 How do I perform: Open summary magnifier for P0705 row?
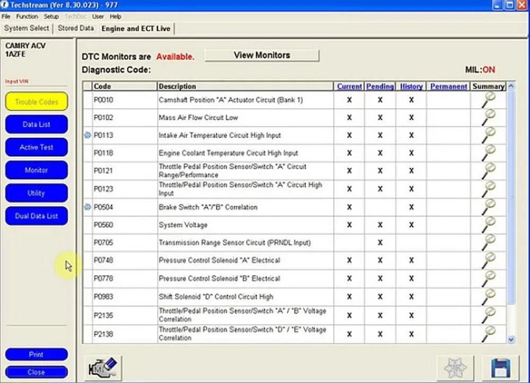[x=488, y=243]
